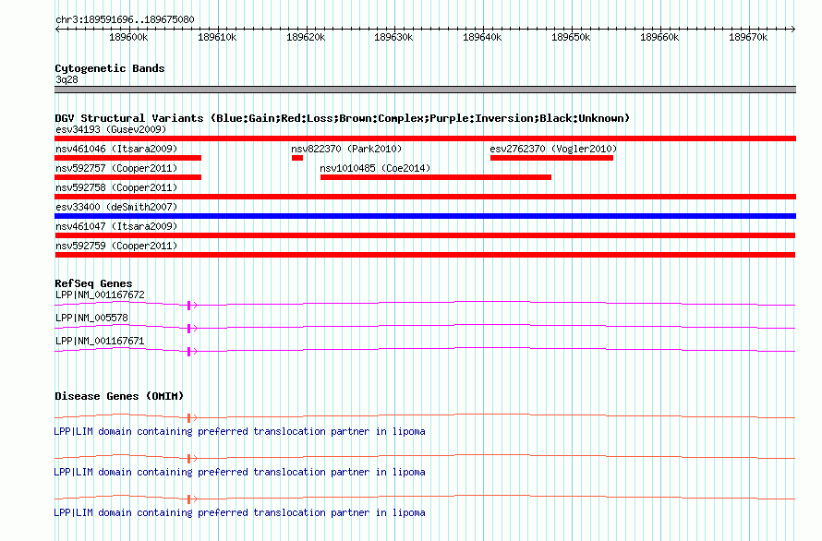The height and width of the screenshot is (541, 822).
Task: Click the RefSeq Genes track heading
Action: 93,283
